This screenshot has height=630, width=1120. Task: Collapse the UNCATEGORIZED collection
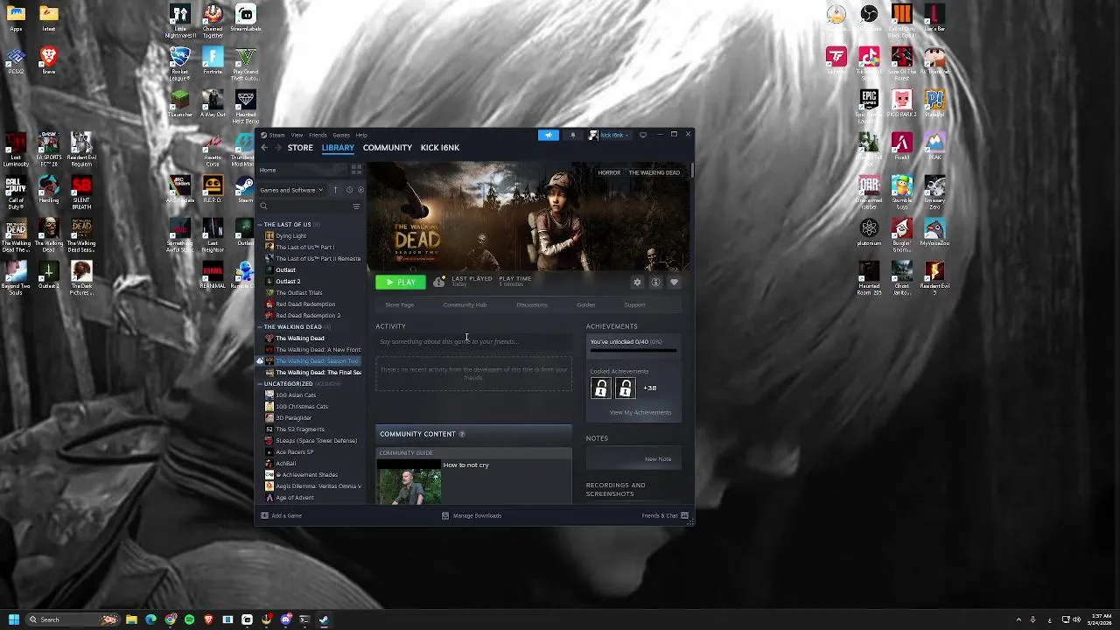[260, 384]
